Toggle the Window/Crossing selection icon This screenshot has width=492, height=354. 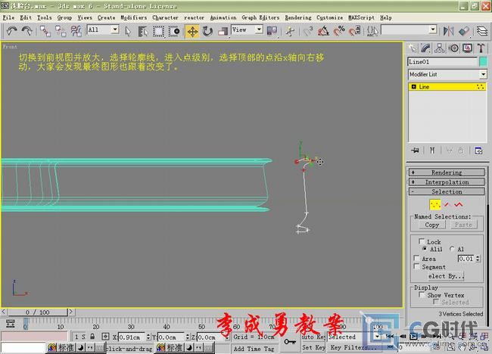pyautogui.click(x=174, y=31)
